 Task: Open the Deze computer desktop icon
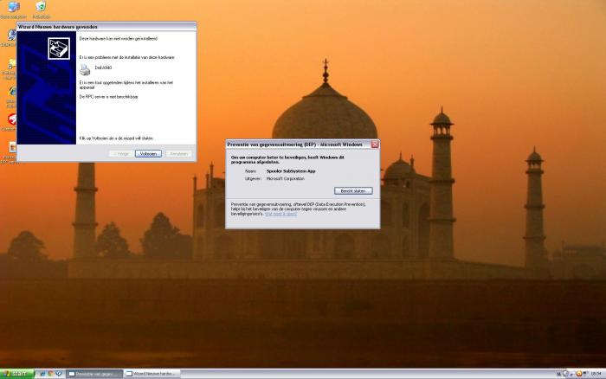point(14,10)
